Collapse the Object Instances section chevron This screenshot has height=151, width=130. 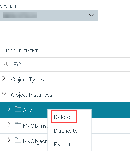(4, 94)
